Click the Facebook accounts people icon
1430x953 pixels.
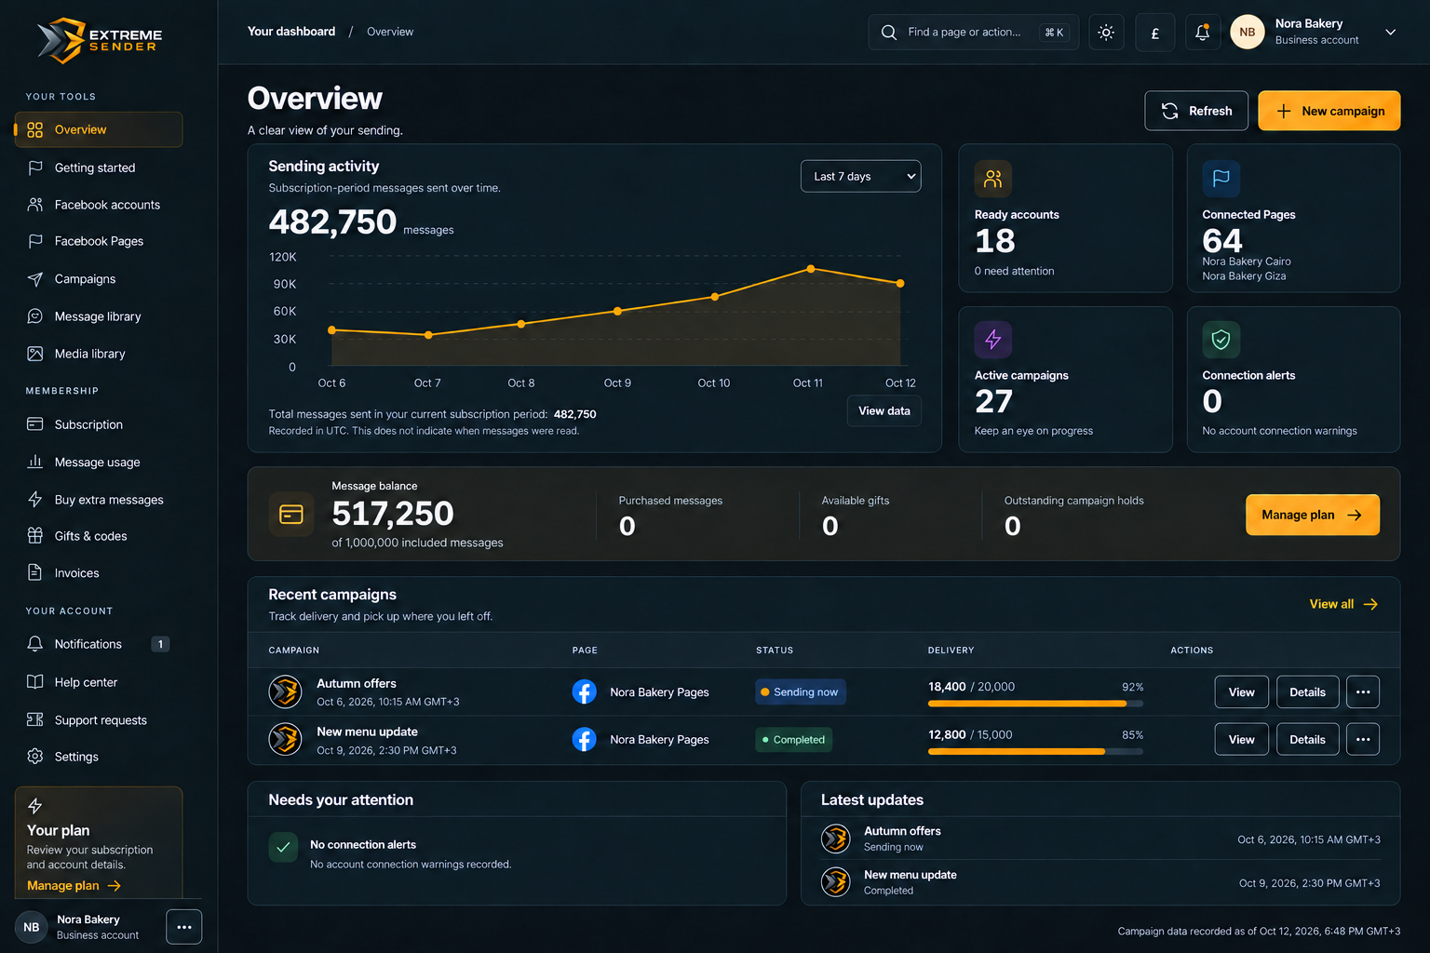pyautogui.click(x=35, y=205)
